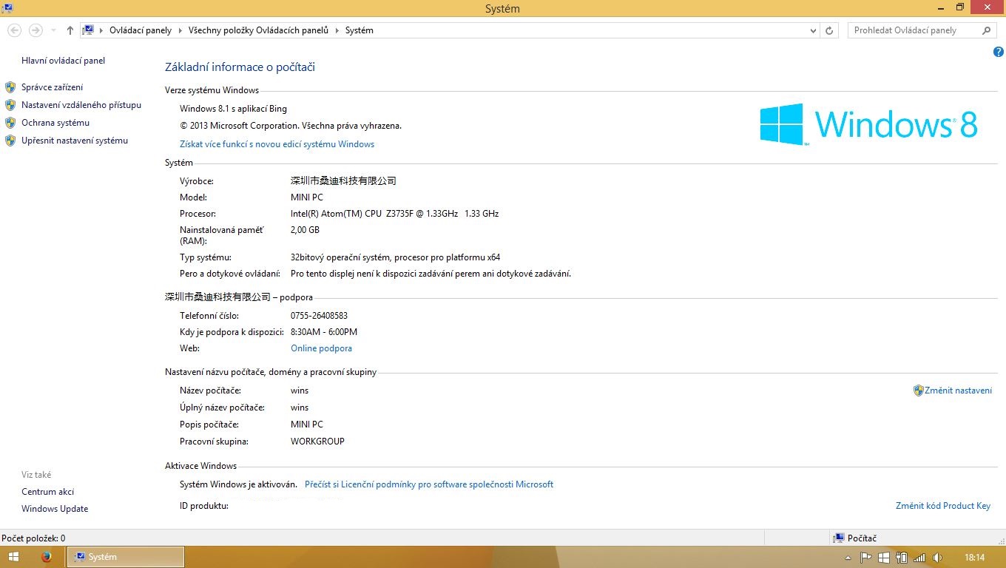Open the Start button on taskbar
Image resolution: width=1006 pixels, height=568 pixels.
(13, 557)
